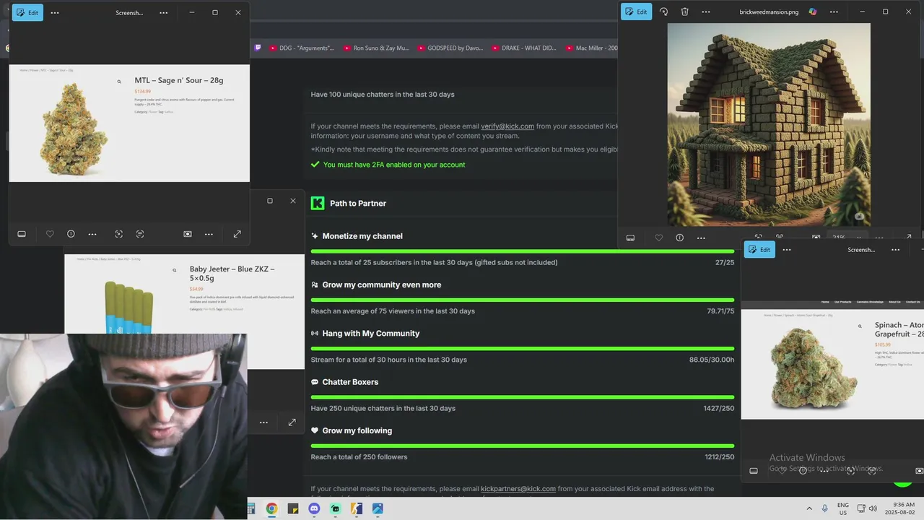The image size is (924, 520).
Task: Delete the brickweedmansion.png image
Action: (x=684, y=12)
